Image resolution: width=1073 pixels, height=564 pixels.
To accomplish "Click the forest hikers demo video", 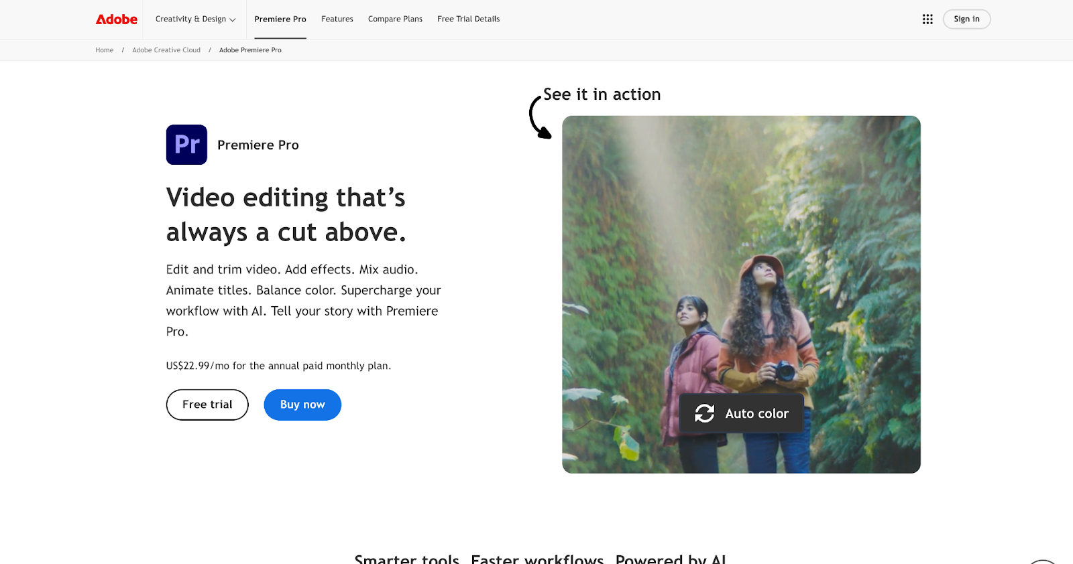I will tap(741, 295).
